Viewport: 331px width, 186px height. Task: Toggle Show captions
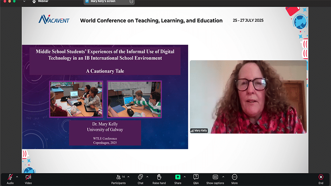pos(215,177)
